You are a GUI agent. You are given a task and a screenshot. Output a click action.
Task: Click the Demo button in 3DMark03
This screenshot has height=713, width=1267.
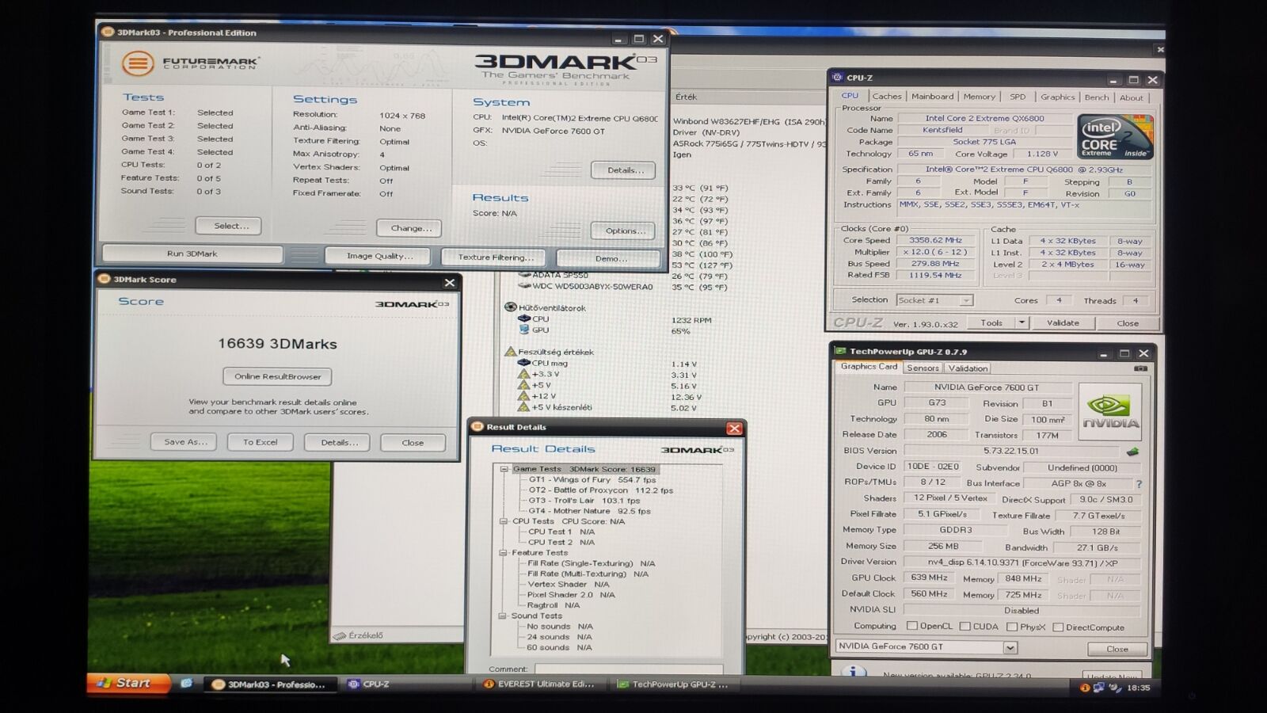pos(610,258)
